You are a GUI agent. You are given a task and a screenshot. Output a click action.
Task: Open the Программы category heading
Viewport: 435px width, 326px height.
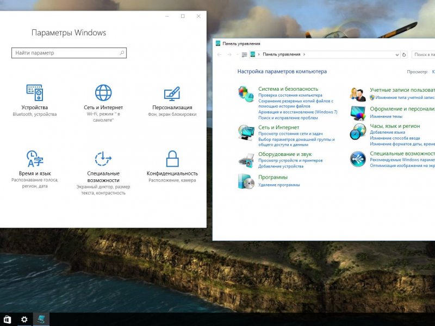click(273, 177)
